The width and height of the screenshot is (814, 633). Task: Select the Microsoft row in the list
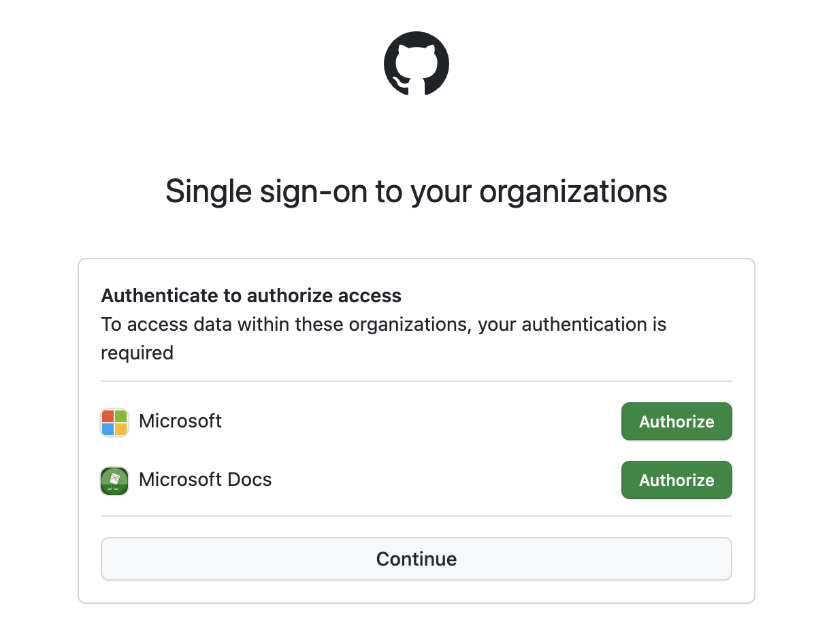pyautogui.click(x=340, y=421)
